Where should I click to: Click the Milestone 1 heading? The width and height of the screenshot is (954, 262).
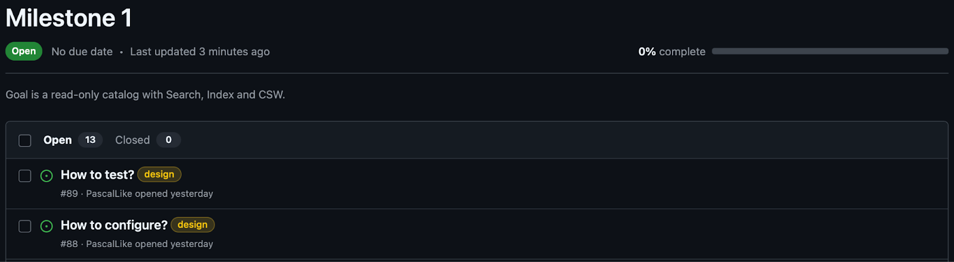(x=69, y=18)
